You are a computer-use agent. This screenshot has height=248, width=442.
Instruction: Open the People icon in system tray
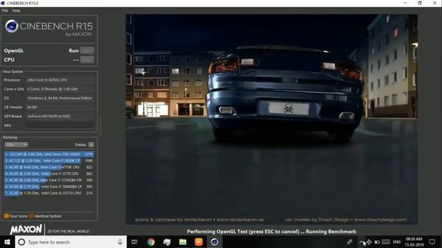coord(349,242)
